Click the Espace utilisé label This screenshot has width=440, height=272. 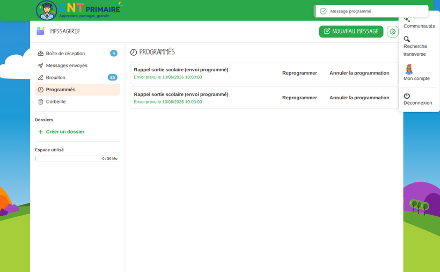49,150
